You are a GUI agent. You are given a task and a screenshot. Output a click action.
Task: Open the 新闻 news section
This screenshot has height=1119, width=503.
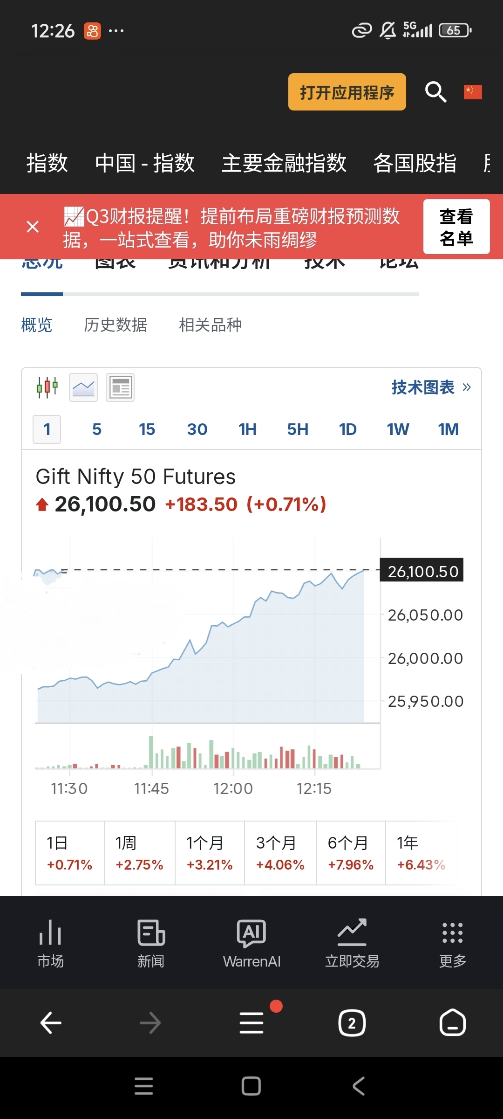click(151, 943)
